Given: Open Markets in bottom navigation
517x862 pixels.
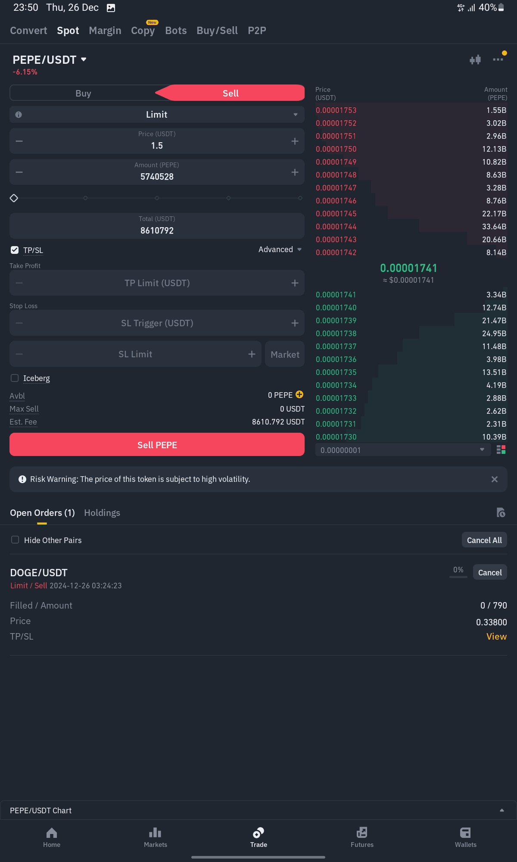Looking at the screenshot, I should tap(155, 837).
